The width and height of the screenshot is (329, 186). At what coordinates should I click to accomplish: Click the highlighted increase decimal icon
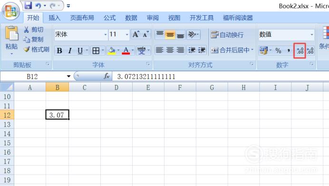coord(300,50)
